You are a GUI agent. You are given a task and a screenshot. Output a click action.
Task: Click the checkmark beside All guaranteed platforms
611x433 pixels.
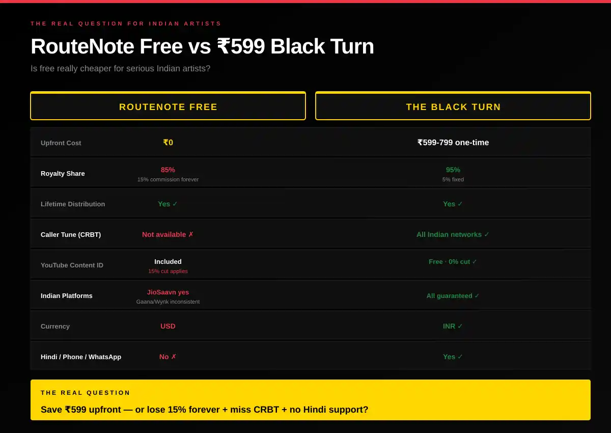coord(477,295)
